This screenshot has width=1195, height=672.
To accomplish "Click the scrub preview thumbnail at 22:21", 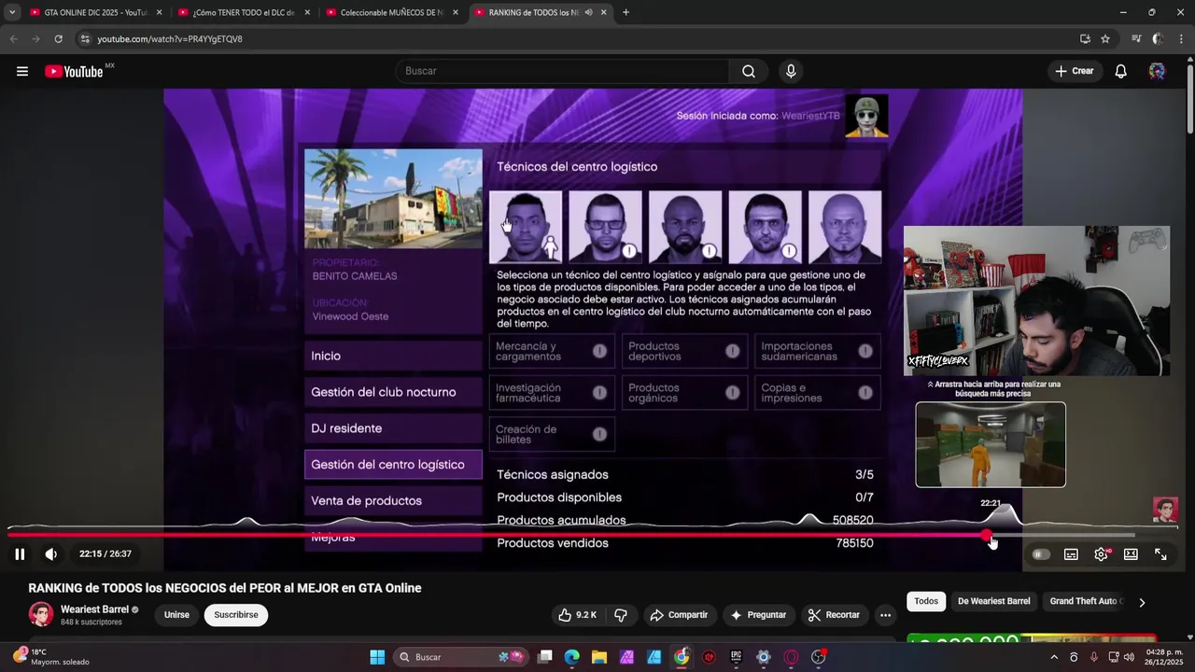I will pos(991,444).
